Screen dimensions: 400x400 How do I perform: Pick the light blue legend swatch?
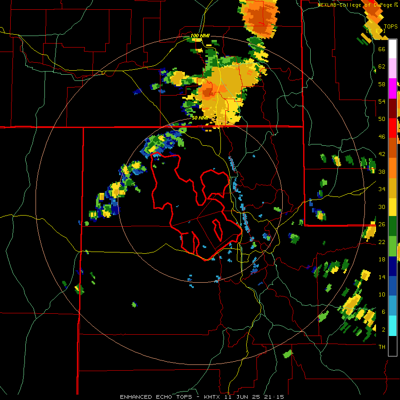point(392,305)
